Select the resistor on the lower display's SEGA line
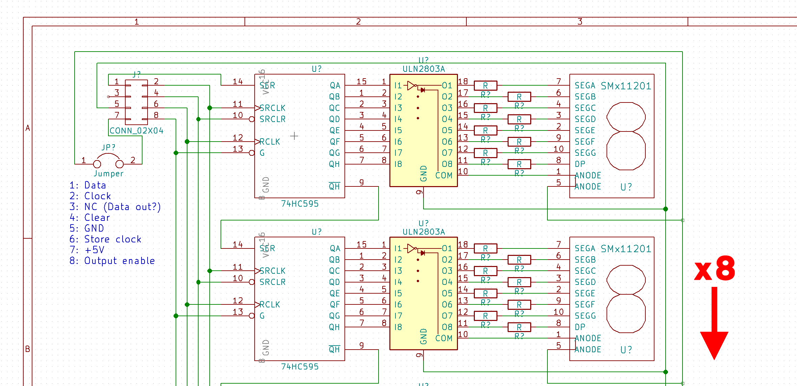 coord(485,248)
